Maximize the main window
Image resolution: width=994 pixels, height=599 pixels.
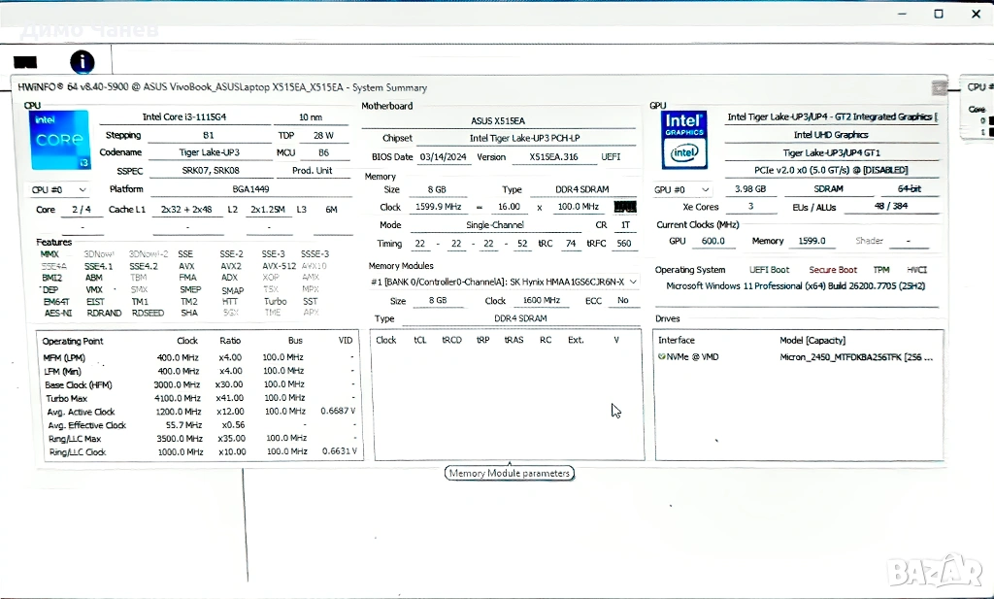coord(939,14)
